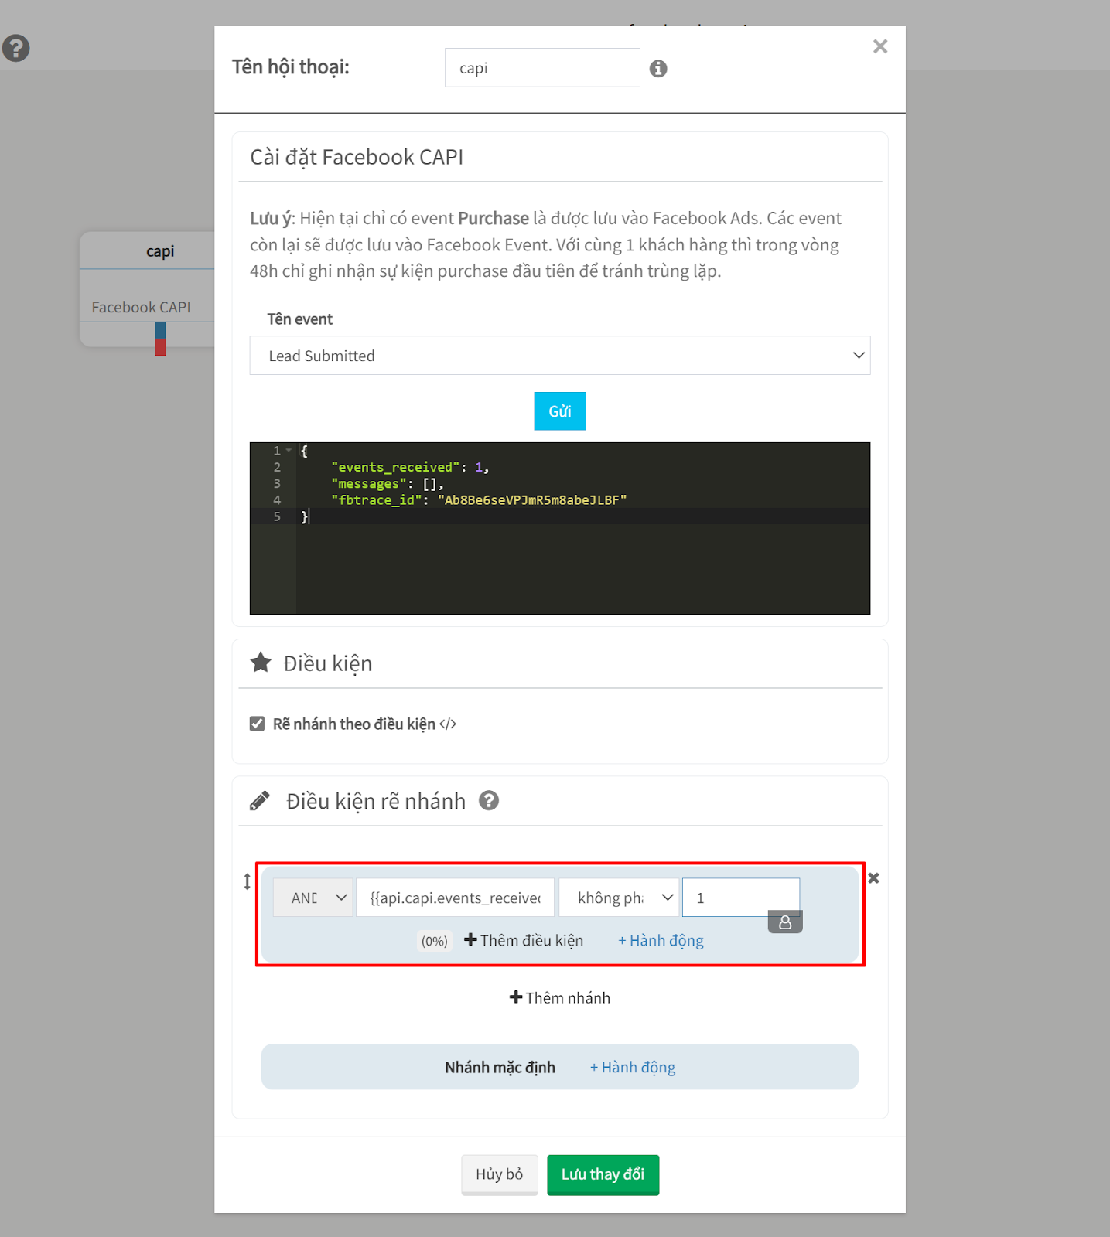Click the 'Hủy bỏ' cancel button
Viewport: 1110px width, 1237px height.
tap(500, 1174)
